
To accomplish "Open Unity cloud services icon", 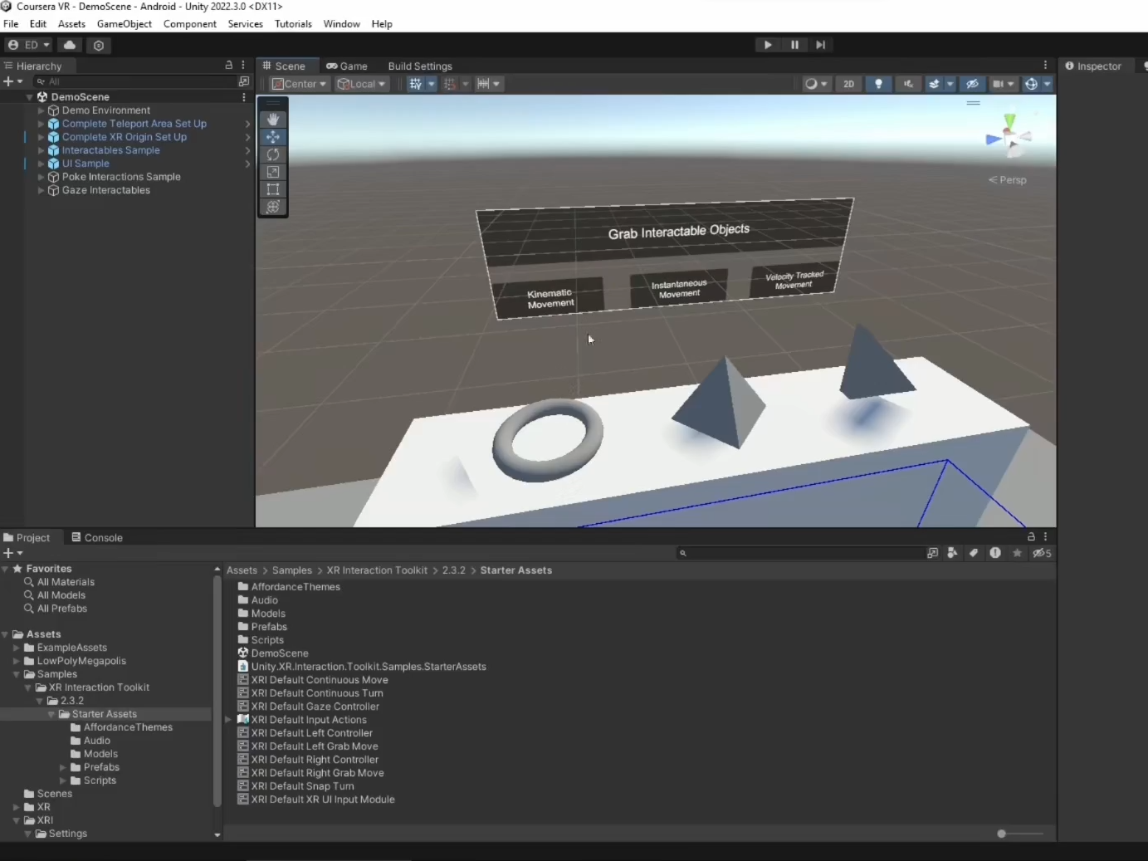I will [70, 45].
